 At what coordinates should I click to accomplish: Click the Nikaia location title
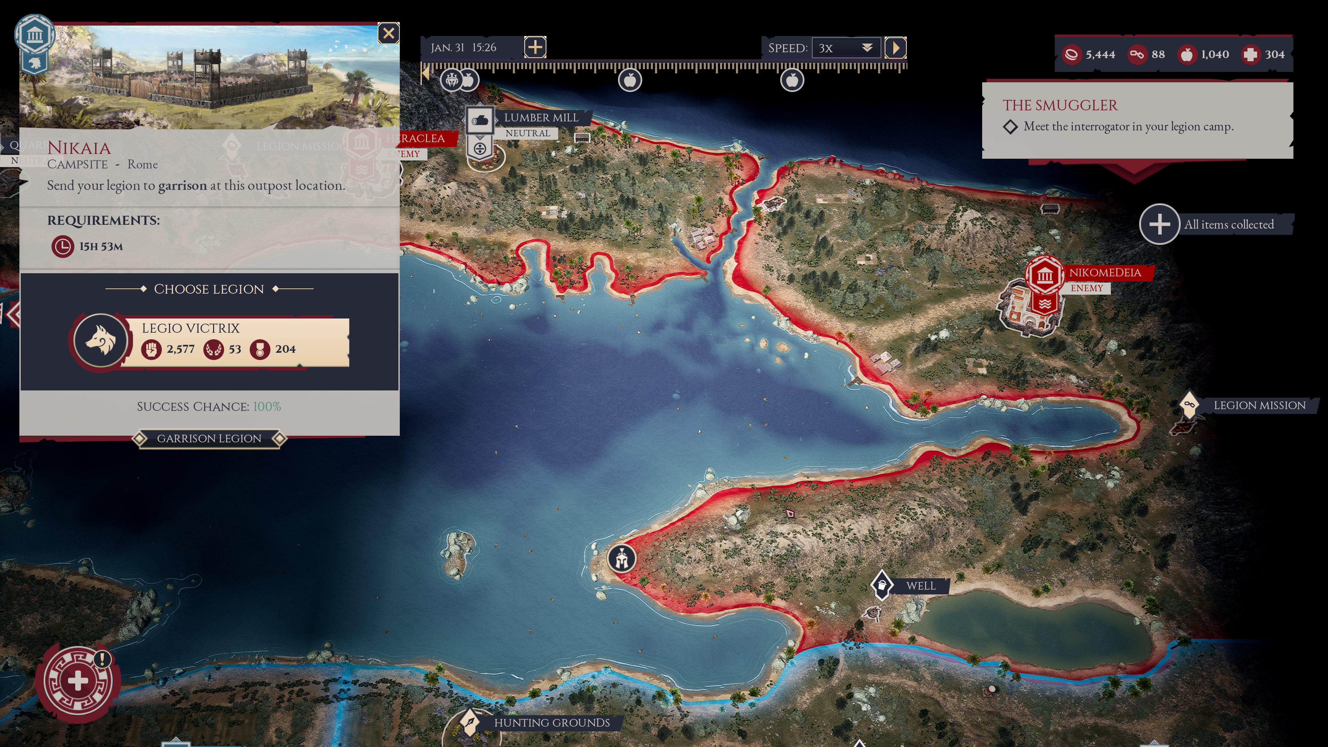(x=79, y=148)
